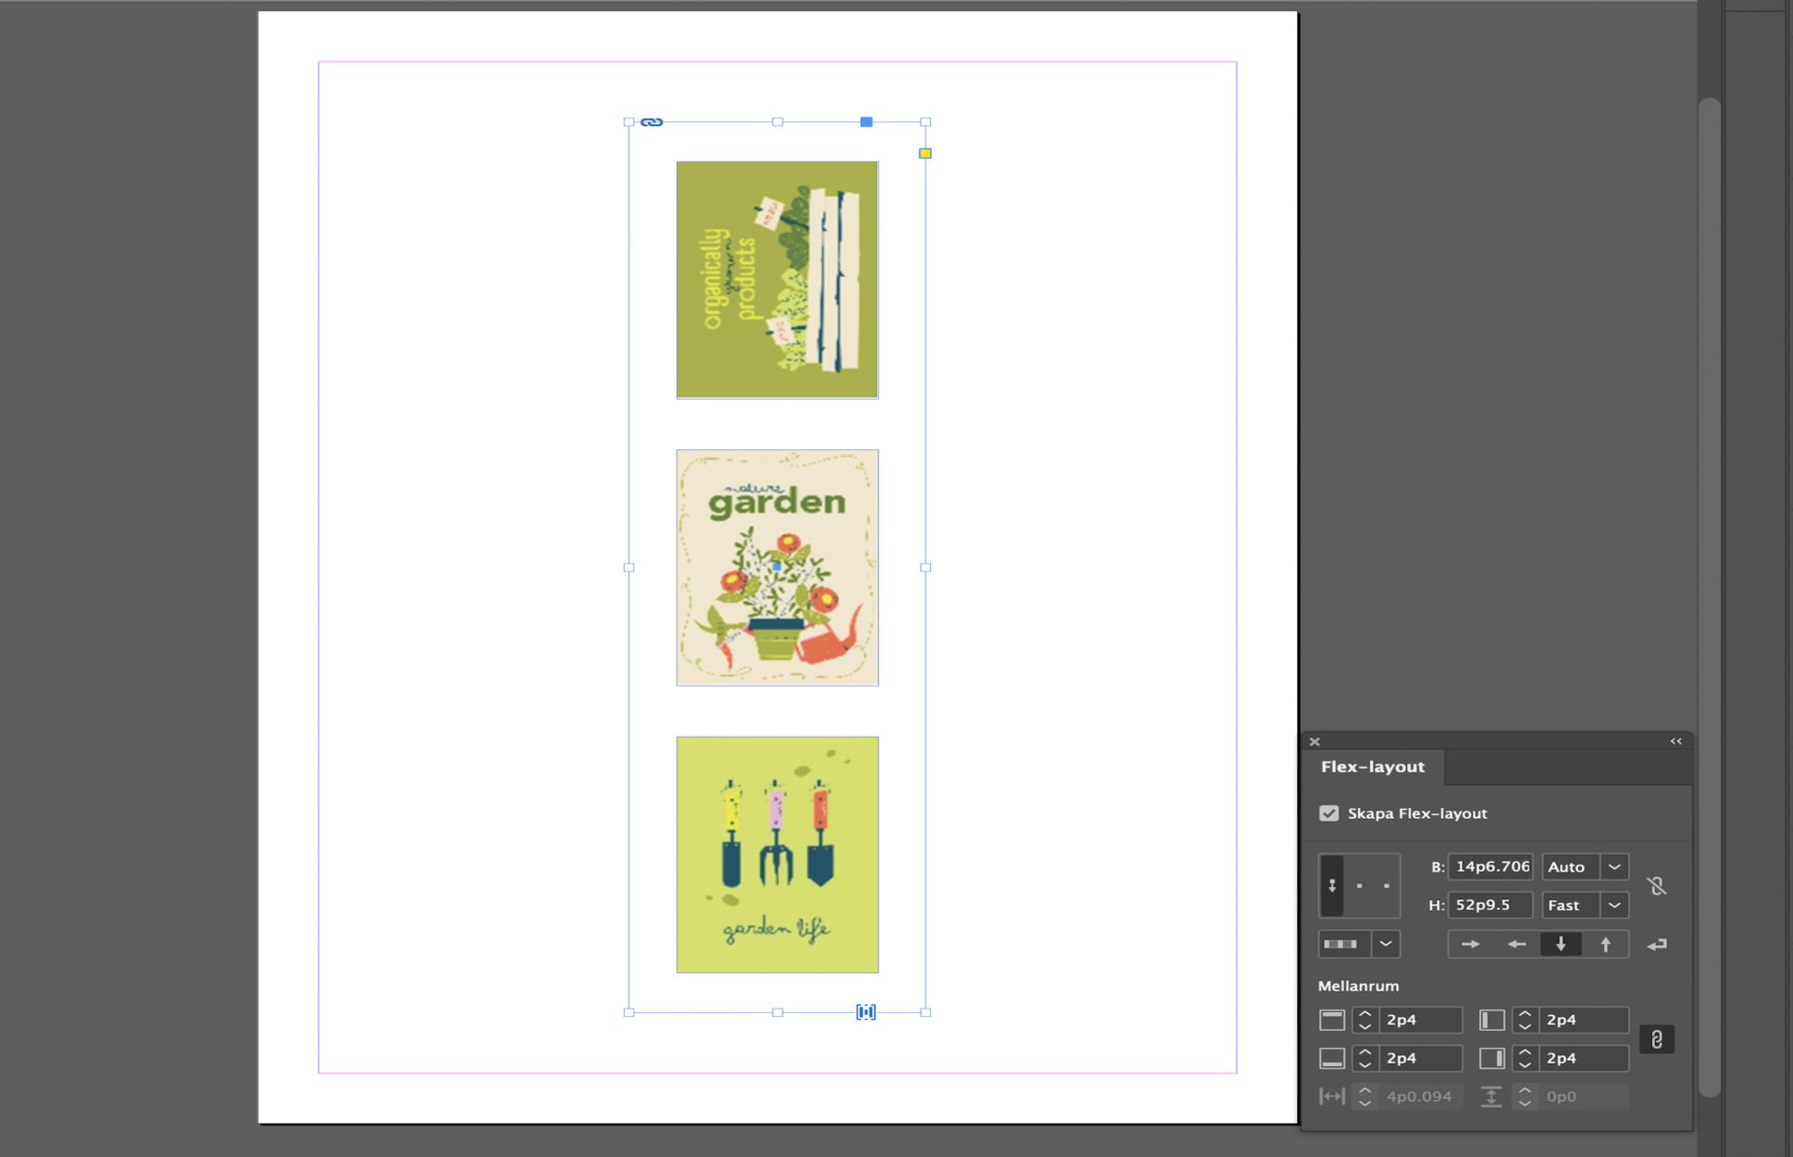Open the Auto width behavior dropdown
Image resolution: width=1793 pixels, height=1157 pixels.
(1614, 868)
